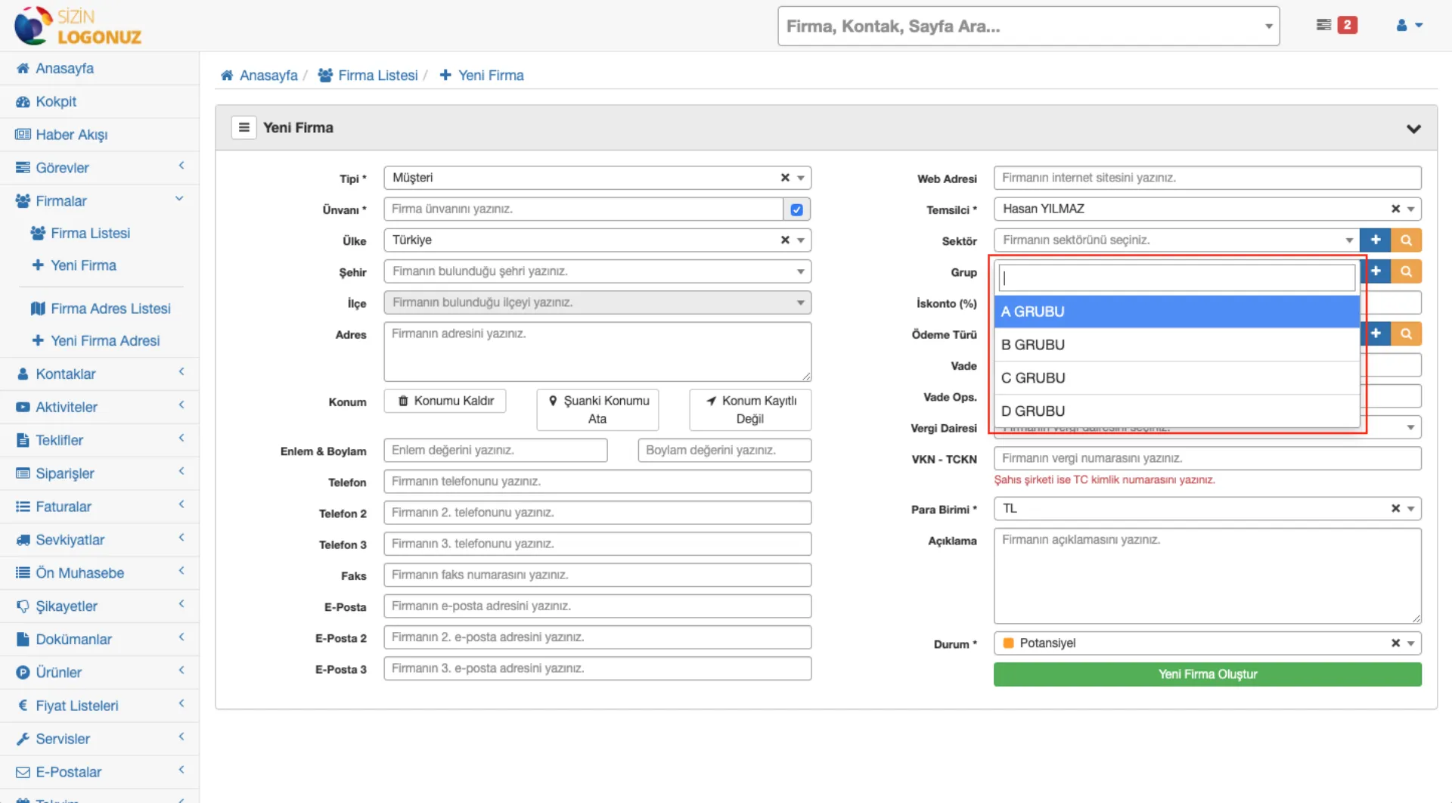
Task: Open the Şehir city dropdown
Action: [597, 271]
